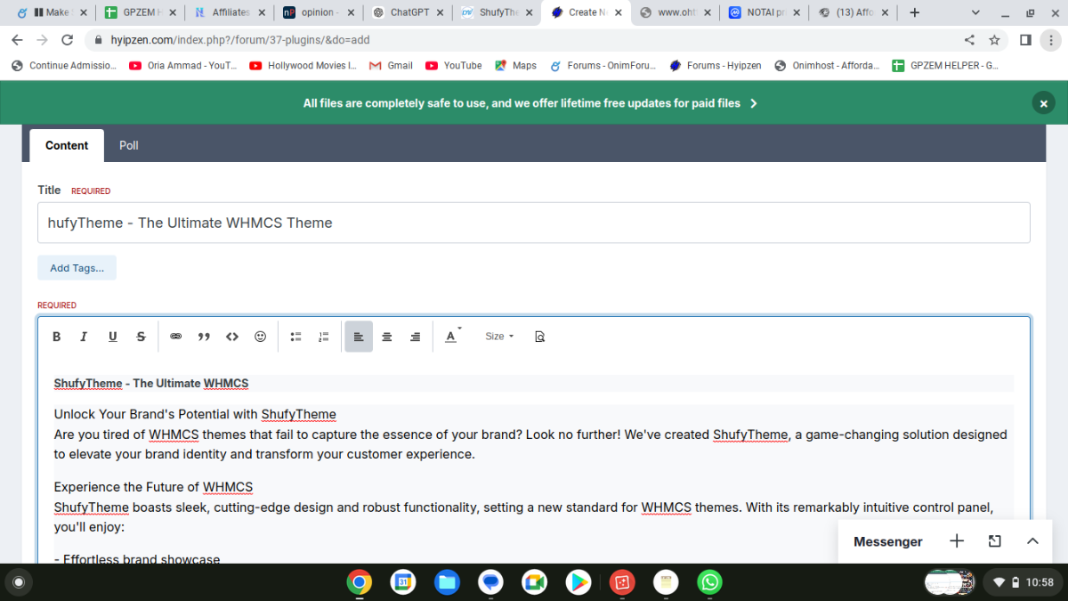This screenshot has width=1068, height=601.
Task: Switch to the ChatGPT tab
Action: pos(408,12)
